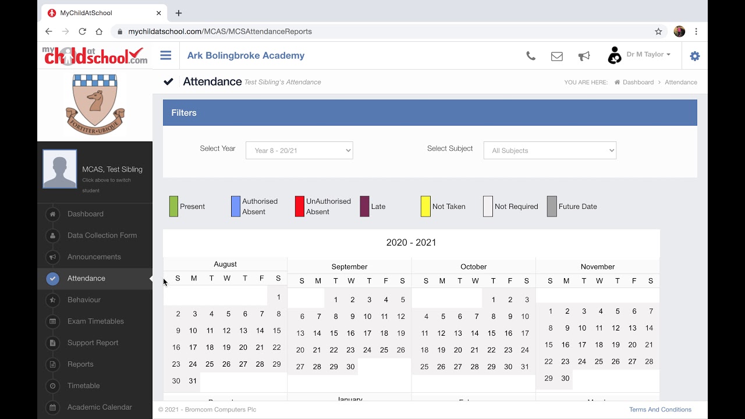Click the red UnAuthorised Absent swatch

[x=300, y=207]
